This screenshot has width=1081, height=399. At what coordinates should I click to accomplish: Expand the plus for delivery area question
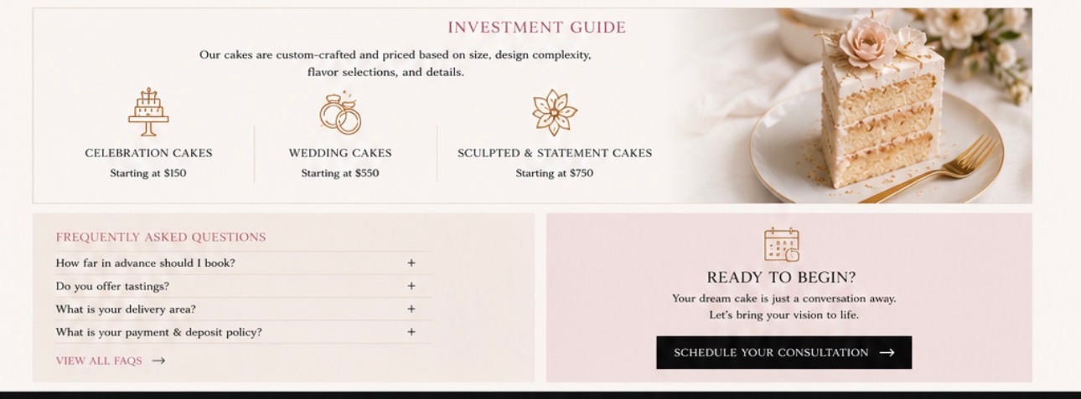coord(411,309)
